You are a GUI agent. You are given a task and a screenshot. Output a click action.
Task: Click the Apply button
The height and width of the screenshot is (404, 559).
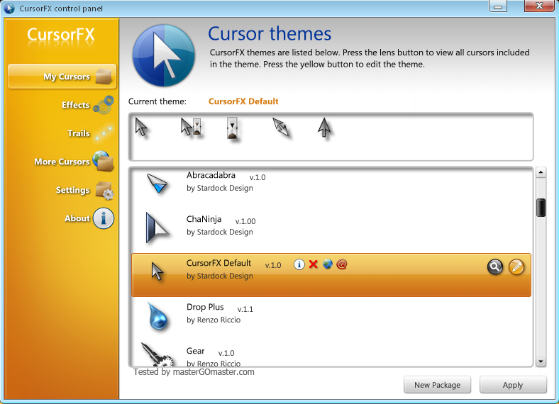point(513,385)
